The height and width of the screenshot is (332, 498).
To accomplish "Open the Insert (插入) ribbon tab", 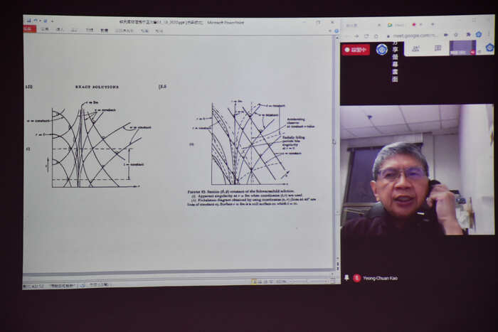I will click(60, 30).
